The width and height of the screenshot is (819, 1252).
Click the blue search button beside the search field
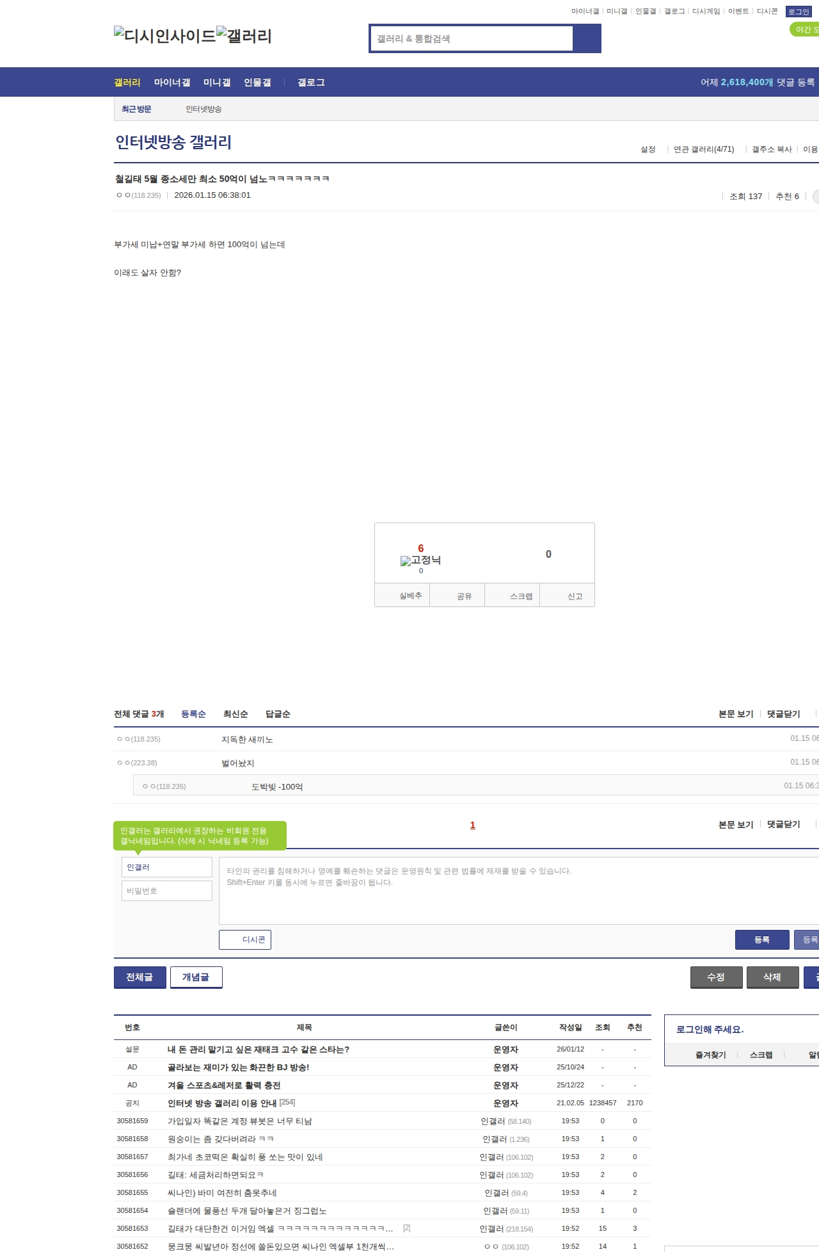coord(587,38)
